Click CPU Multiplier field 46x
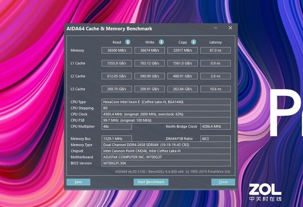Screen dimensions: 303x207 [117, 127]
